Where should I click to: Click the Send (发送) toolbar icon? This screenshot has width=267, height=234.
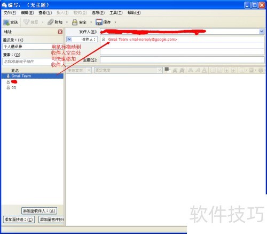6,22
